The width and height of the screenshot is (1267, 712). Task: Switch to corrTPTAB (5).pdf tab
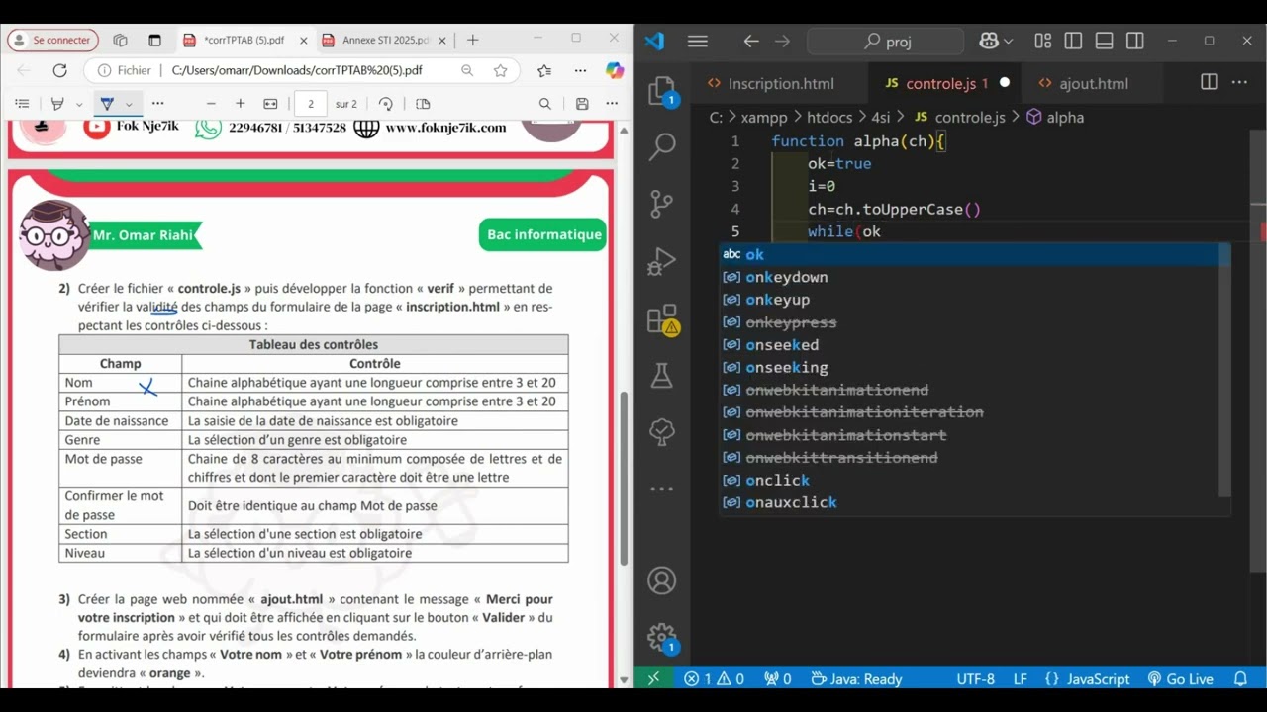pos(244,40)
